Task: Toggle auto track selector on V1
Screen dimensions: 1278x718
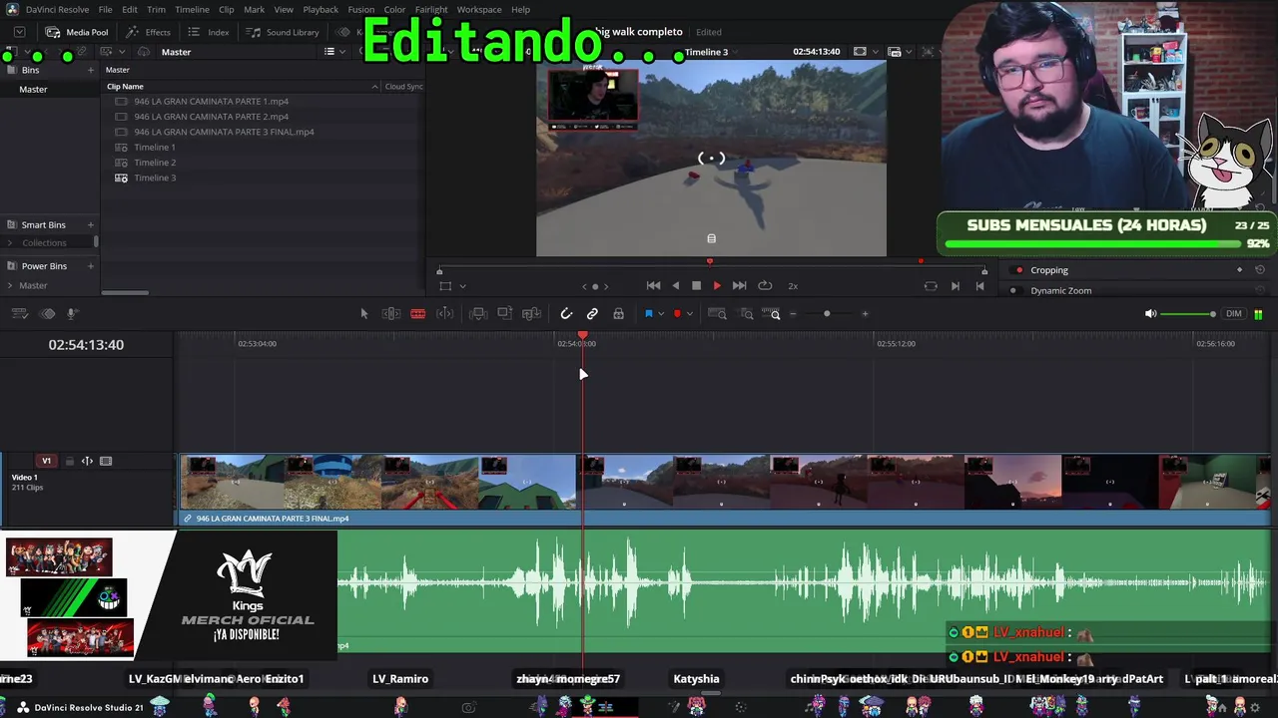Action: point(87,461)
